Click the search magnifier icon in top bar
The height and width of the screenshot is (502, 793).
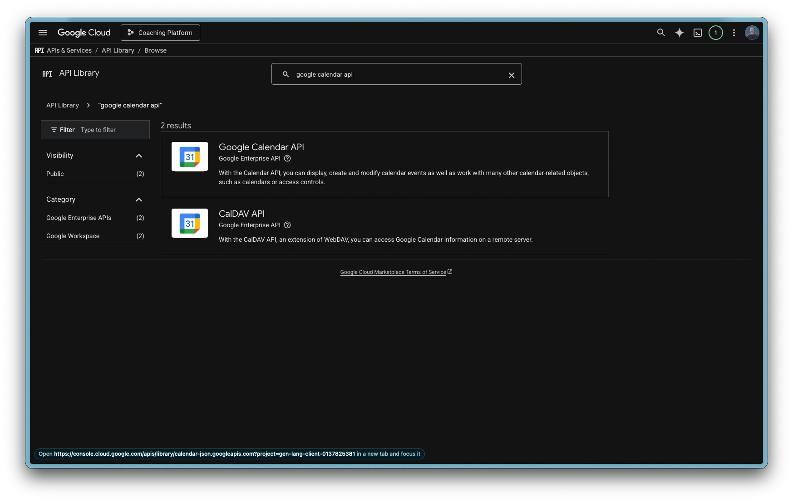(661, 33)
